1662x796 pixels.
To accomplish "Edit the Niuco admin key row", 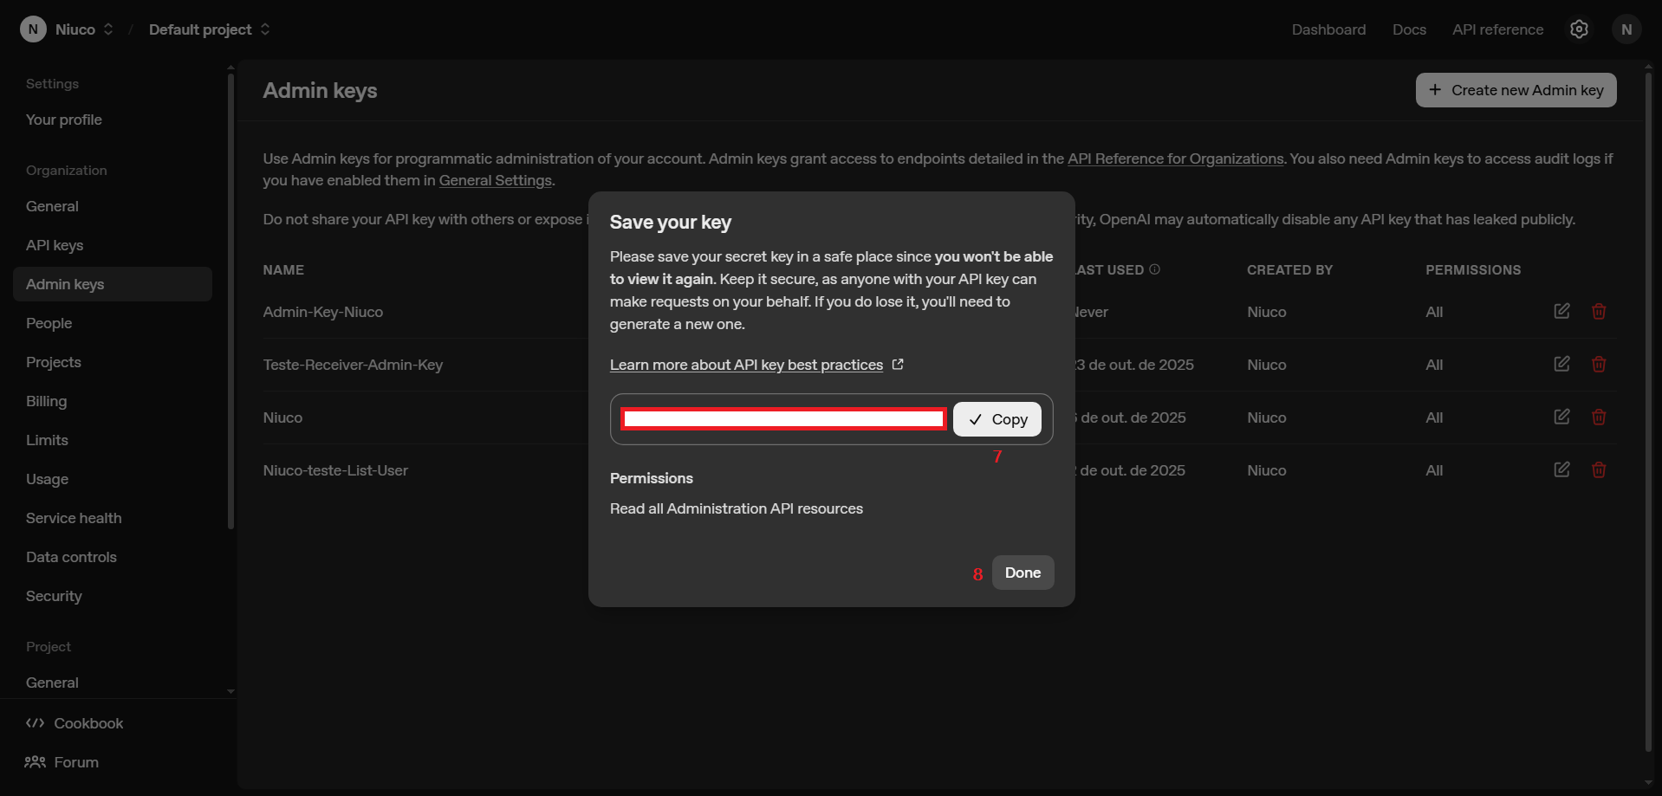I will point(1561,417).
